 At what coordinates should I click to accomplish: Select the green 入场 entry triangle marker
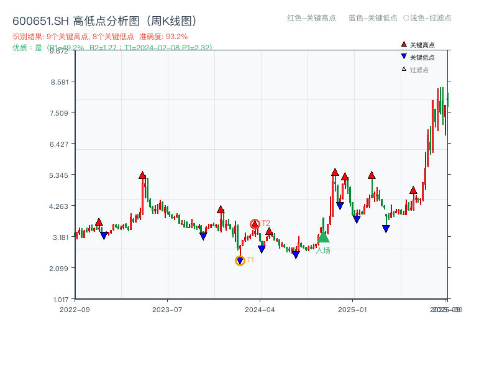point(324,238)
